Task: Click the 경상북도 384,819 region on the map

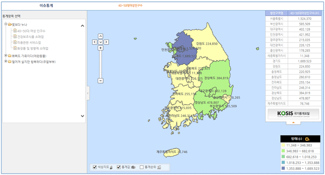Action: [216, 78]
